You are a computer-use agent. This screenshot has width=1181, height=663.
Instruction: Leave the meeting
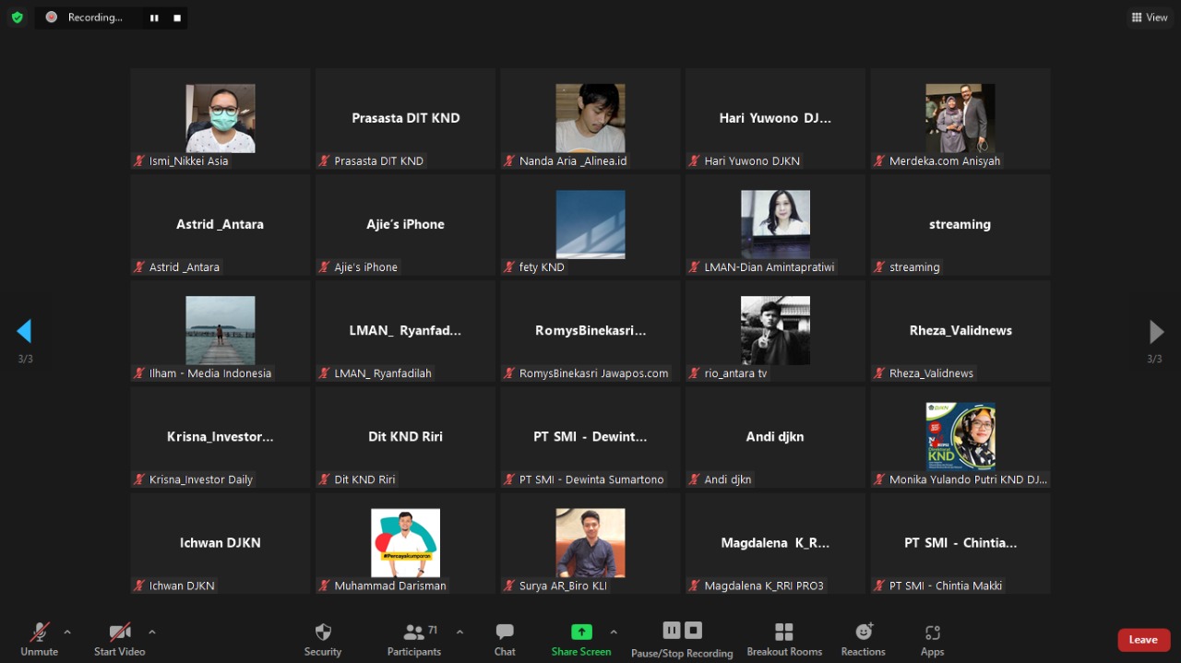click(x=1143, y=640)
